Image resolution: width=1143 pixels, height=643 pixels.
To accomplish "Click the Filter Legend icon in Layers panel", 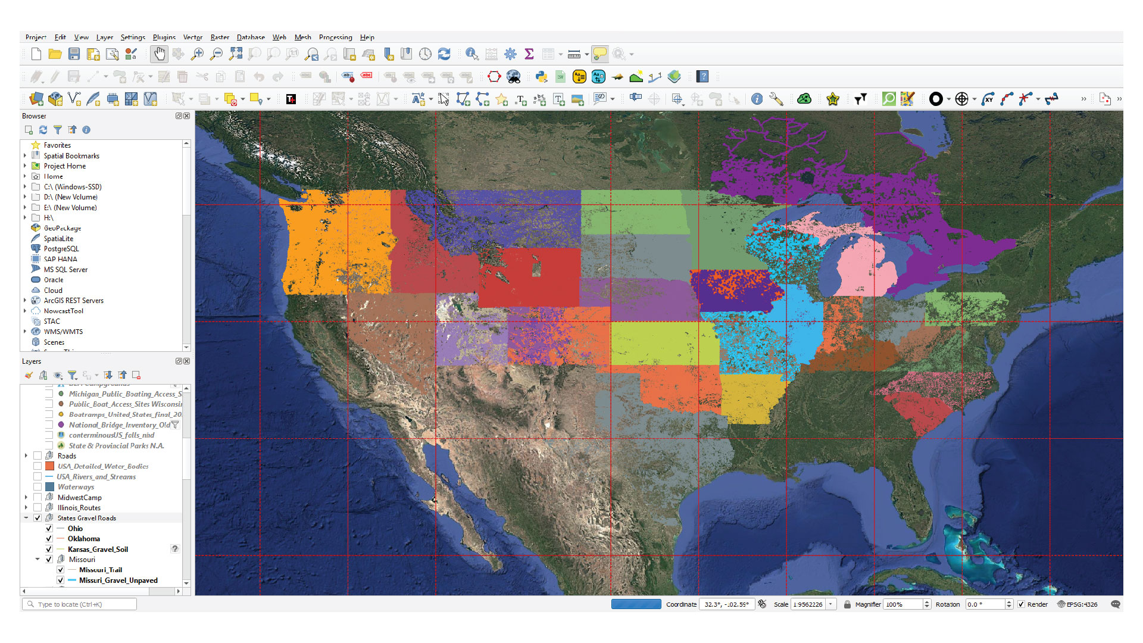I will (72, 375).
